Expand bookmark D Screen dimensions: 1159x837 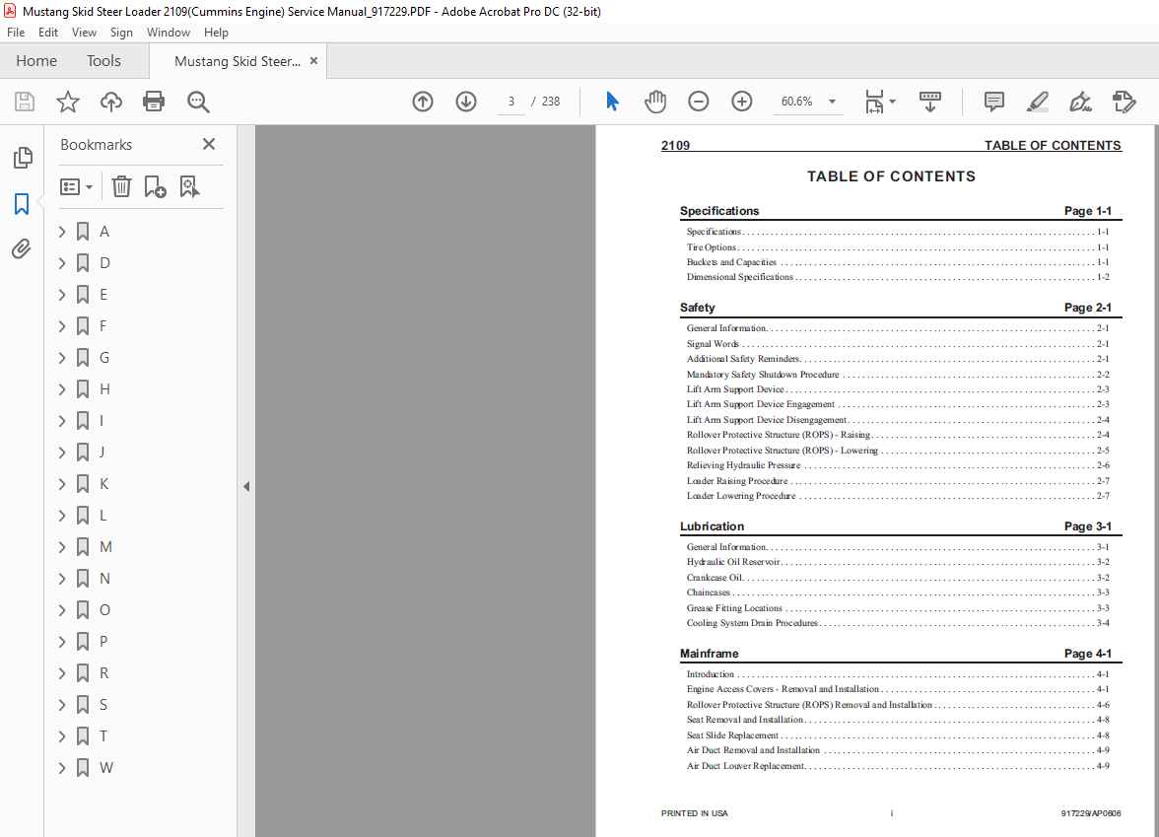point(62,263)
